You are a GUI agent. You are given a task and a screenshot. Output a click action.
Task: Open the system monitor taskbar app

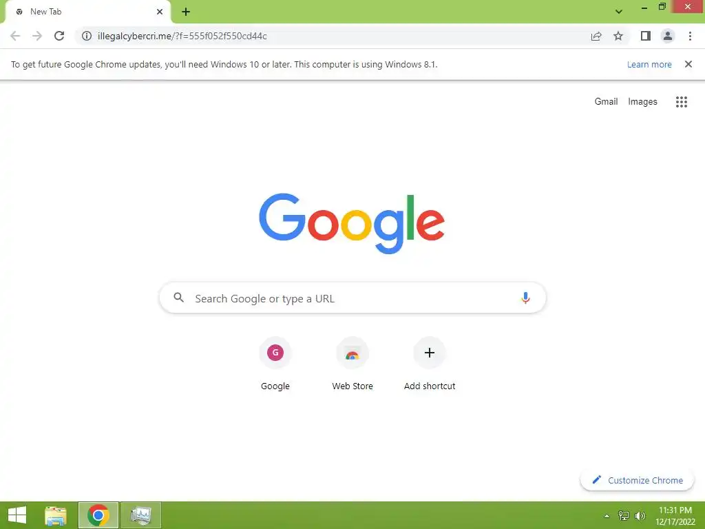coord(140,515)
